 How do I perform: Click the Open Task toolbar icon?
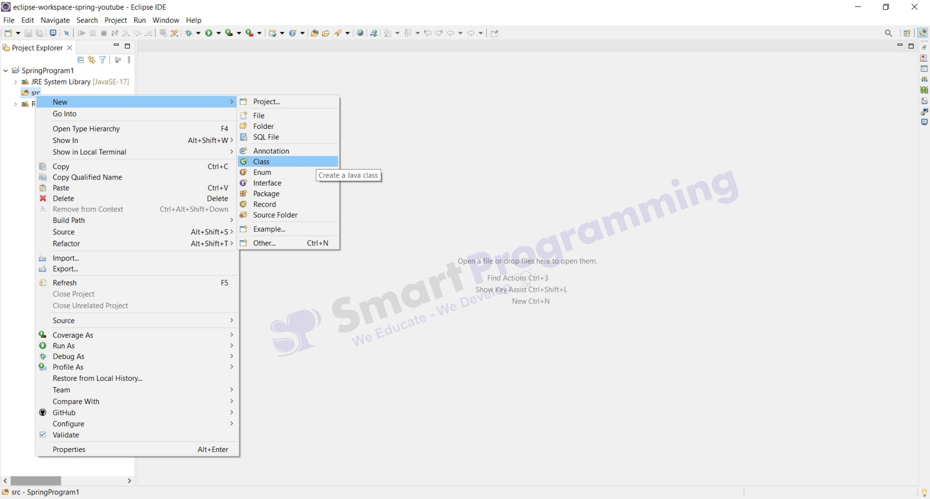click(325, 33)
